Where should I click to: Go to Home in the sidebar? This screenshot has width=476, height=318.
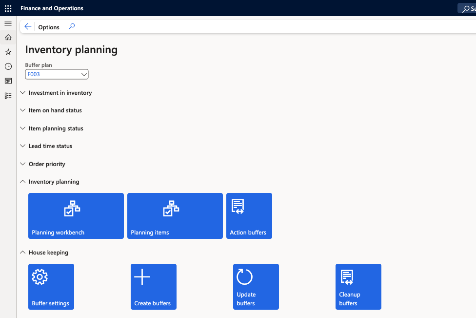[8, 38]
